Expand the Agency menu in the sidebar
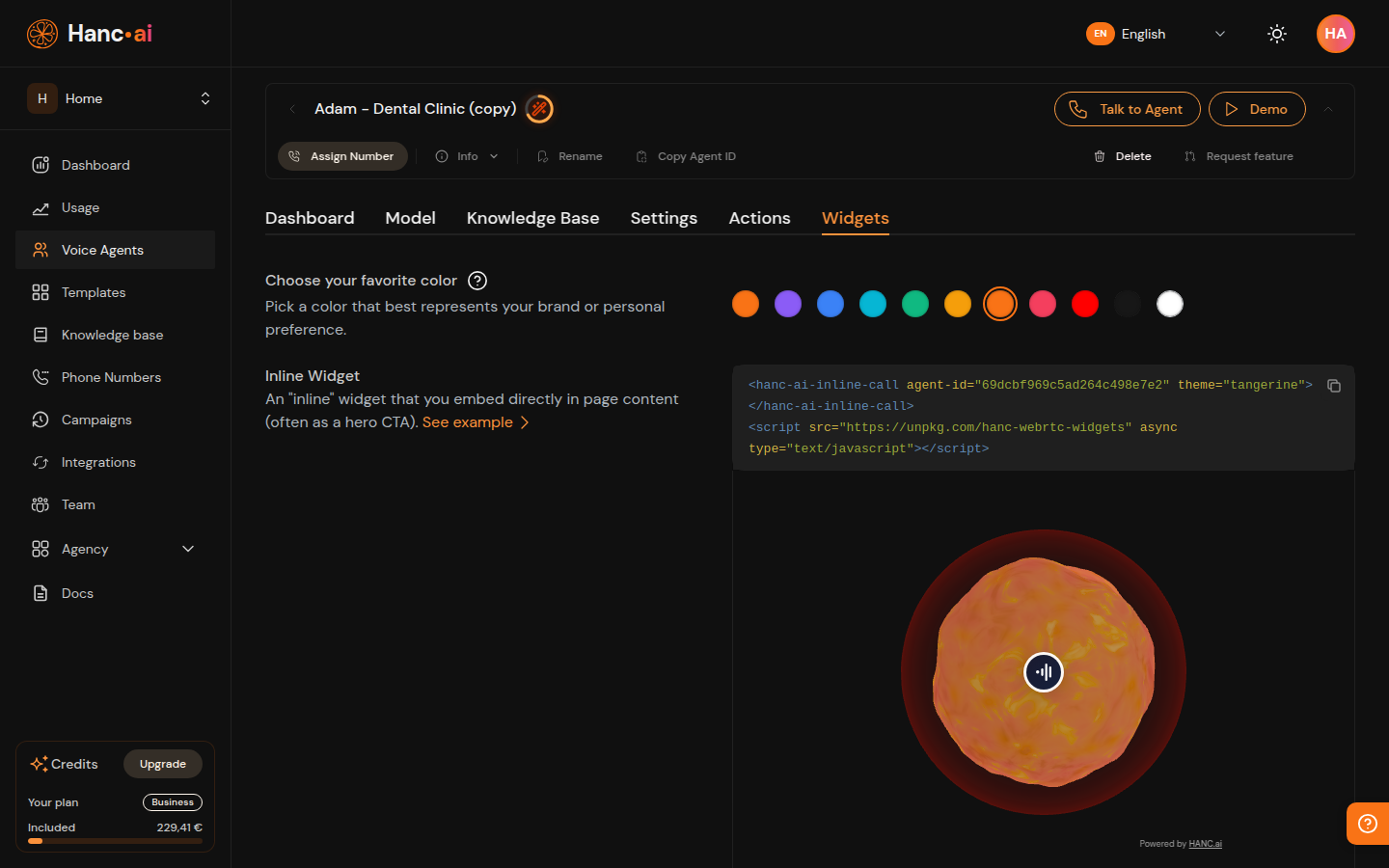The height and width of the screenshot is (868, 1389). pyautogui.click(x=113, y=549)
